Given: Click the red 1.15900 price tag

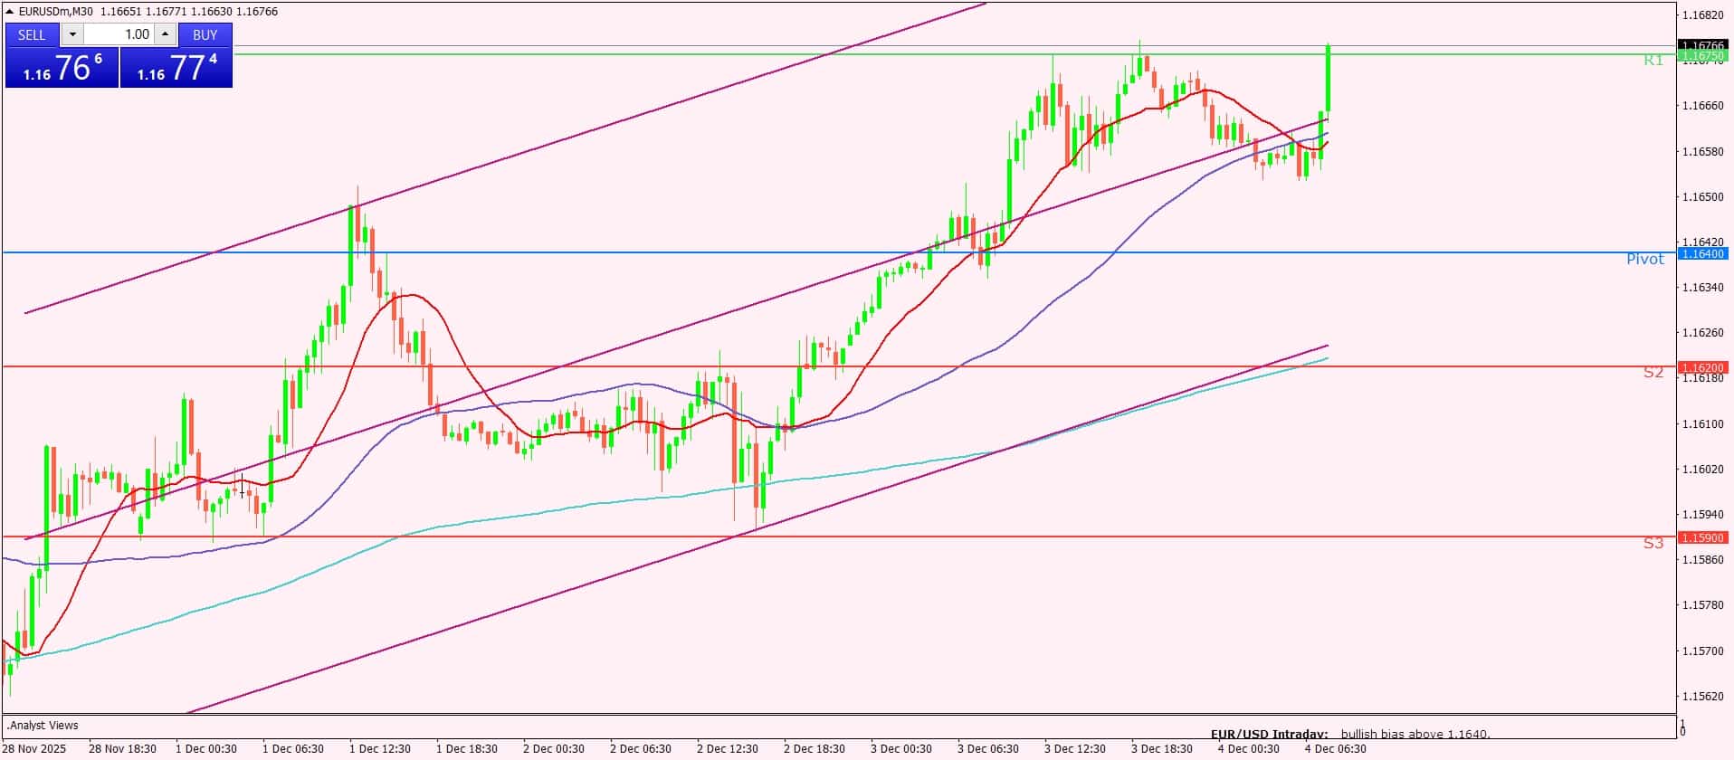Looking at the screenshot, I should pyautogui.click(x=1702, y=537).
